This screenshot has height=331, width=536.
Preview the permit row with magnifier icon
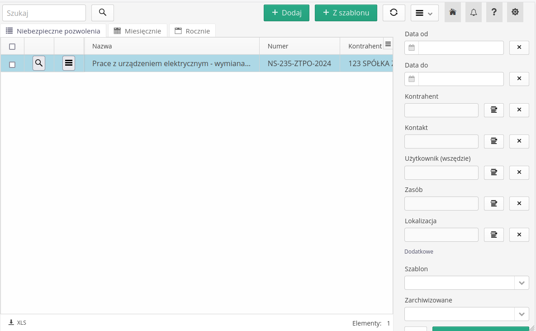click(x=39, y=63)
